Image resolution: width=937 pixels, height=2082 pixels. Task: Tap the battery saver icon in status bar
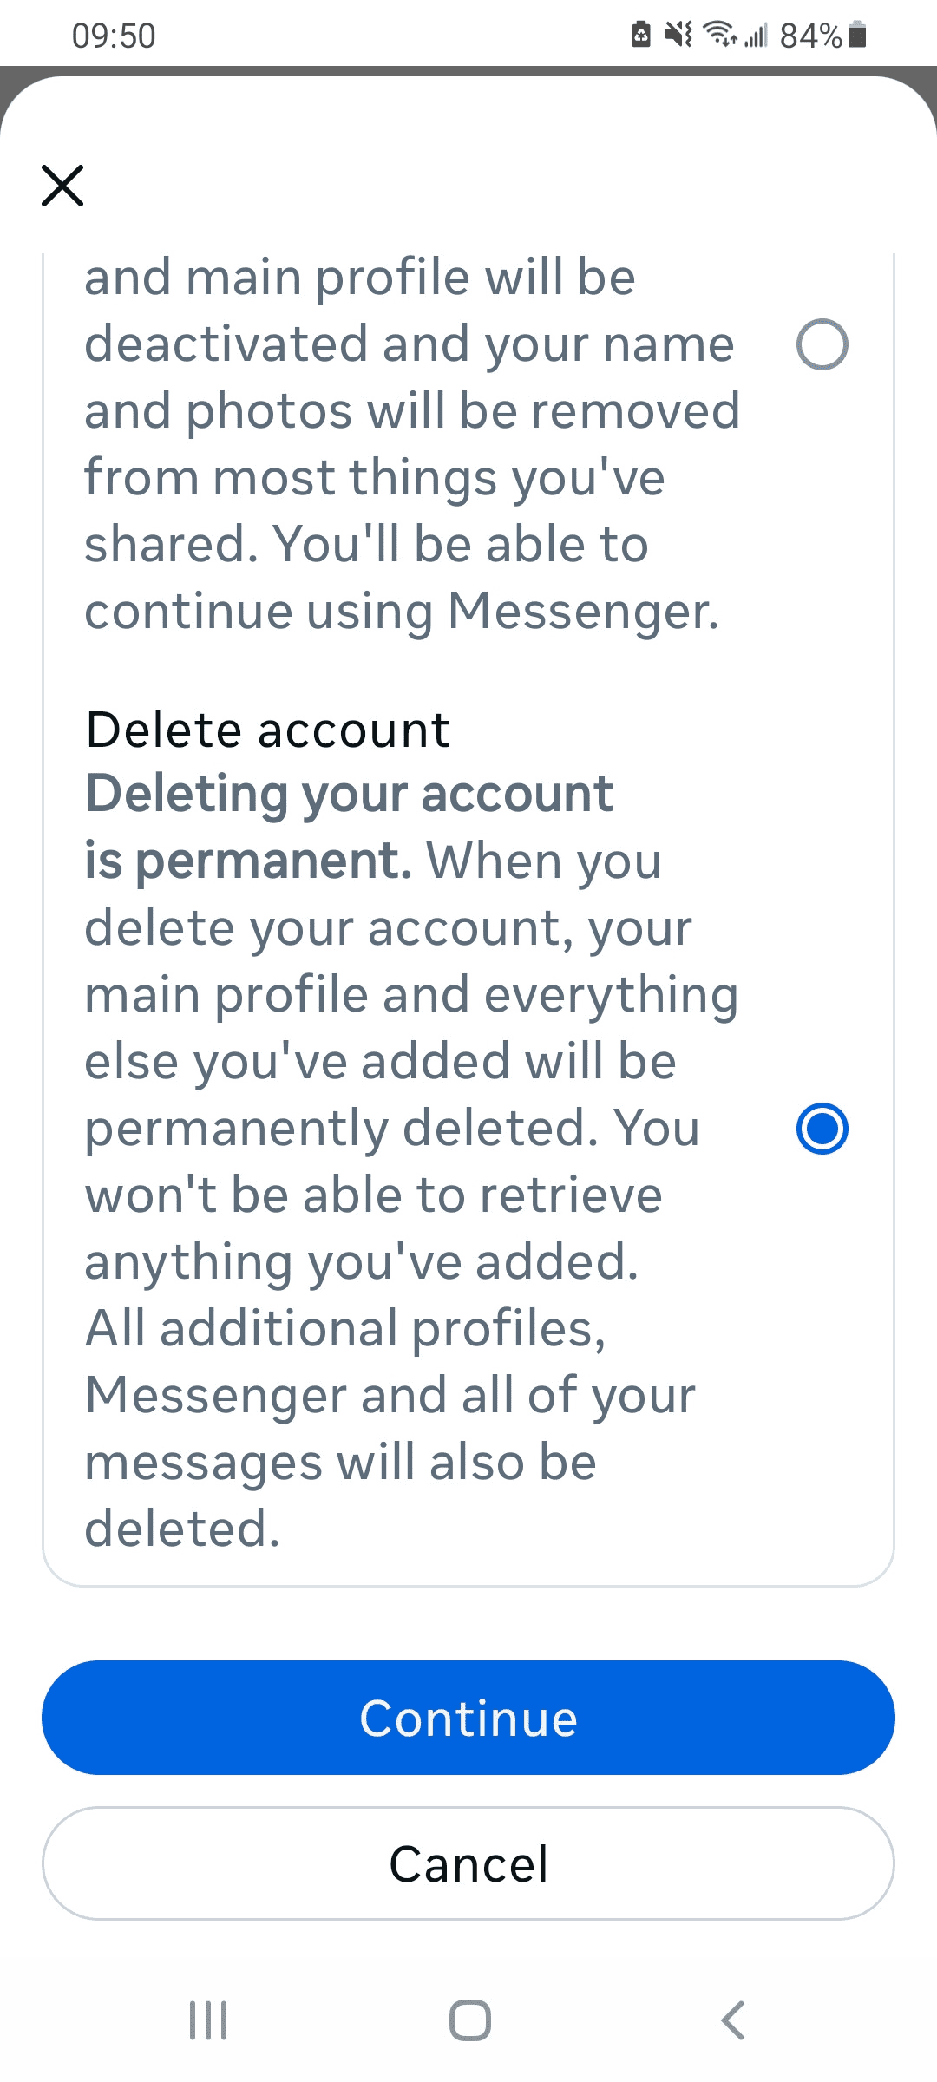pyautogui.click(x=639, y=33)
